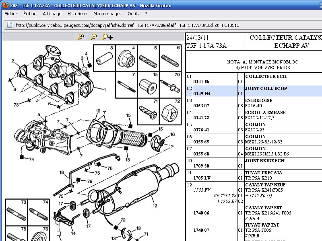
Task: Click part reference 0353 07
Action: [x=201, y=106]
